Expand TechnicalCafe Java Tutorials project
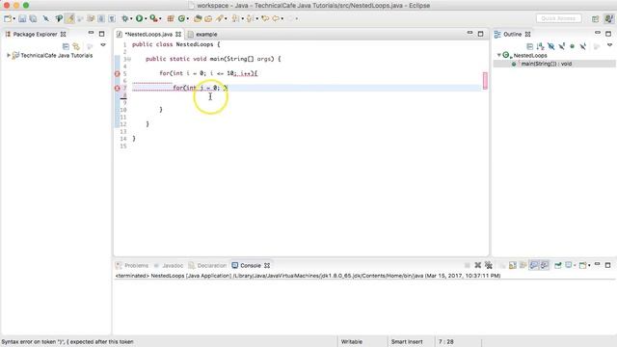This screenshot has width=617, height=347. tap(9, 56)
